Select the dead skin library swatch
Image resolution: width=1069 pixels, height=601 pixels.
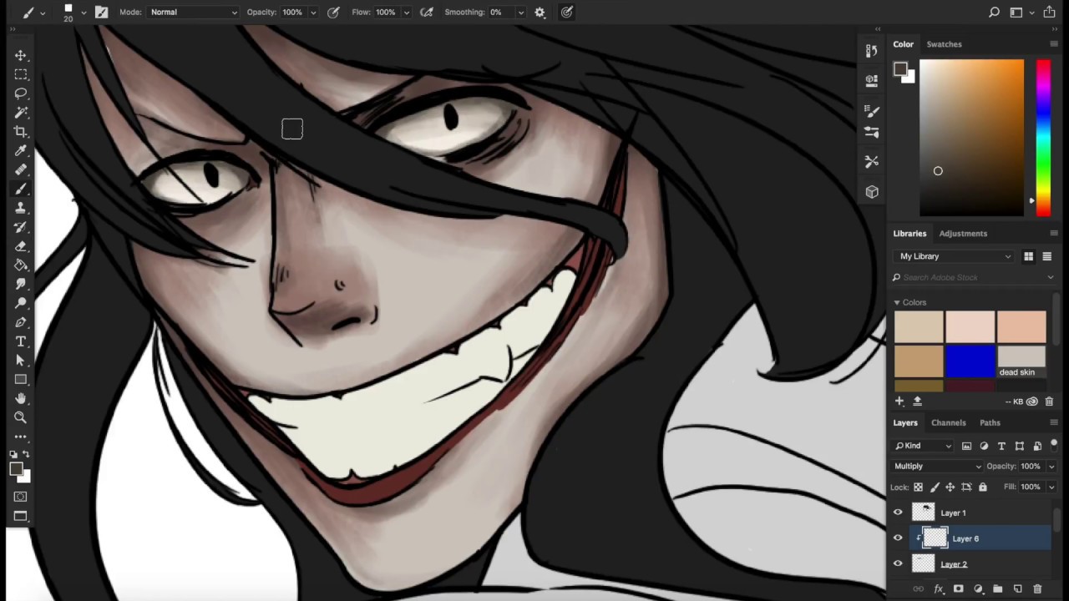click(1021, 361)
